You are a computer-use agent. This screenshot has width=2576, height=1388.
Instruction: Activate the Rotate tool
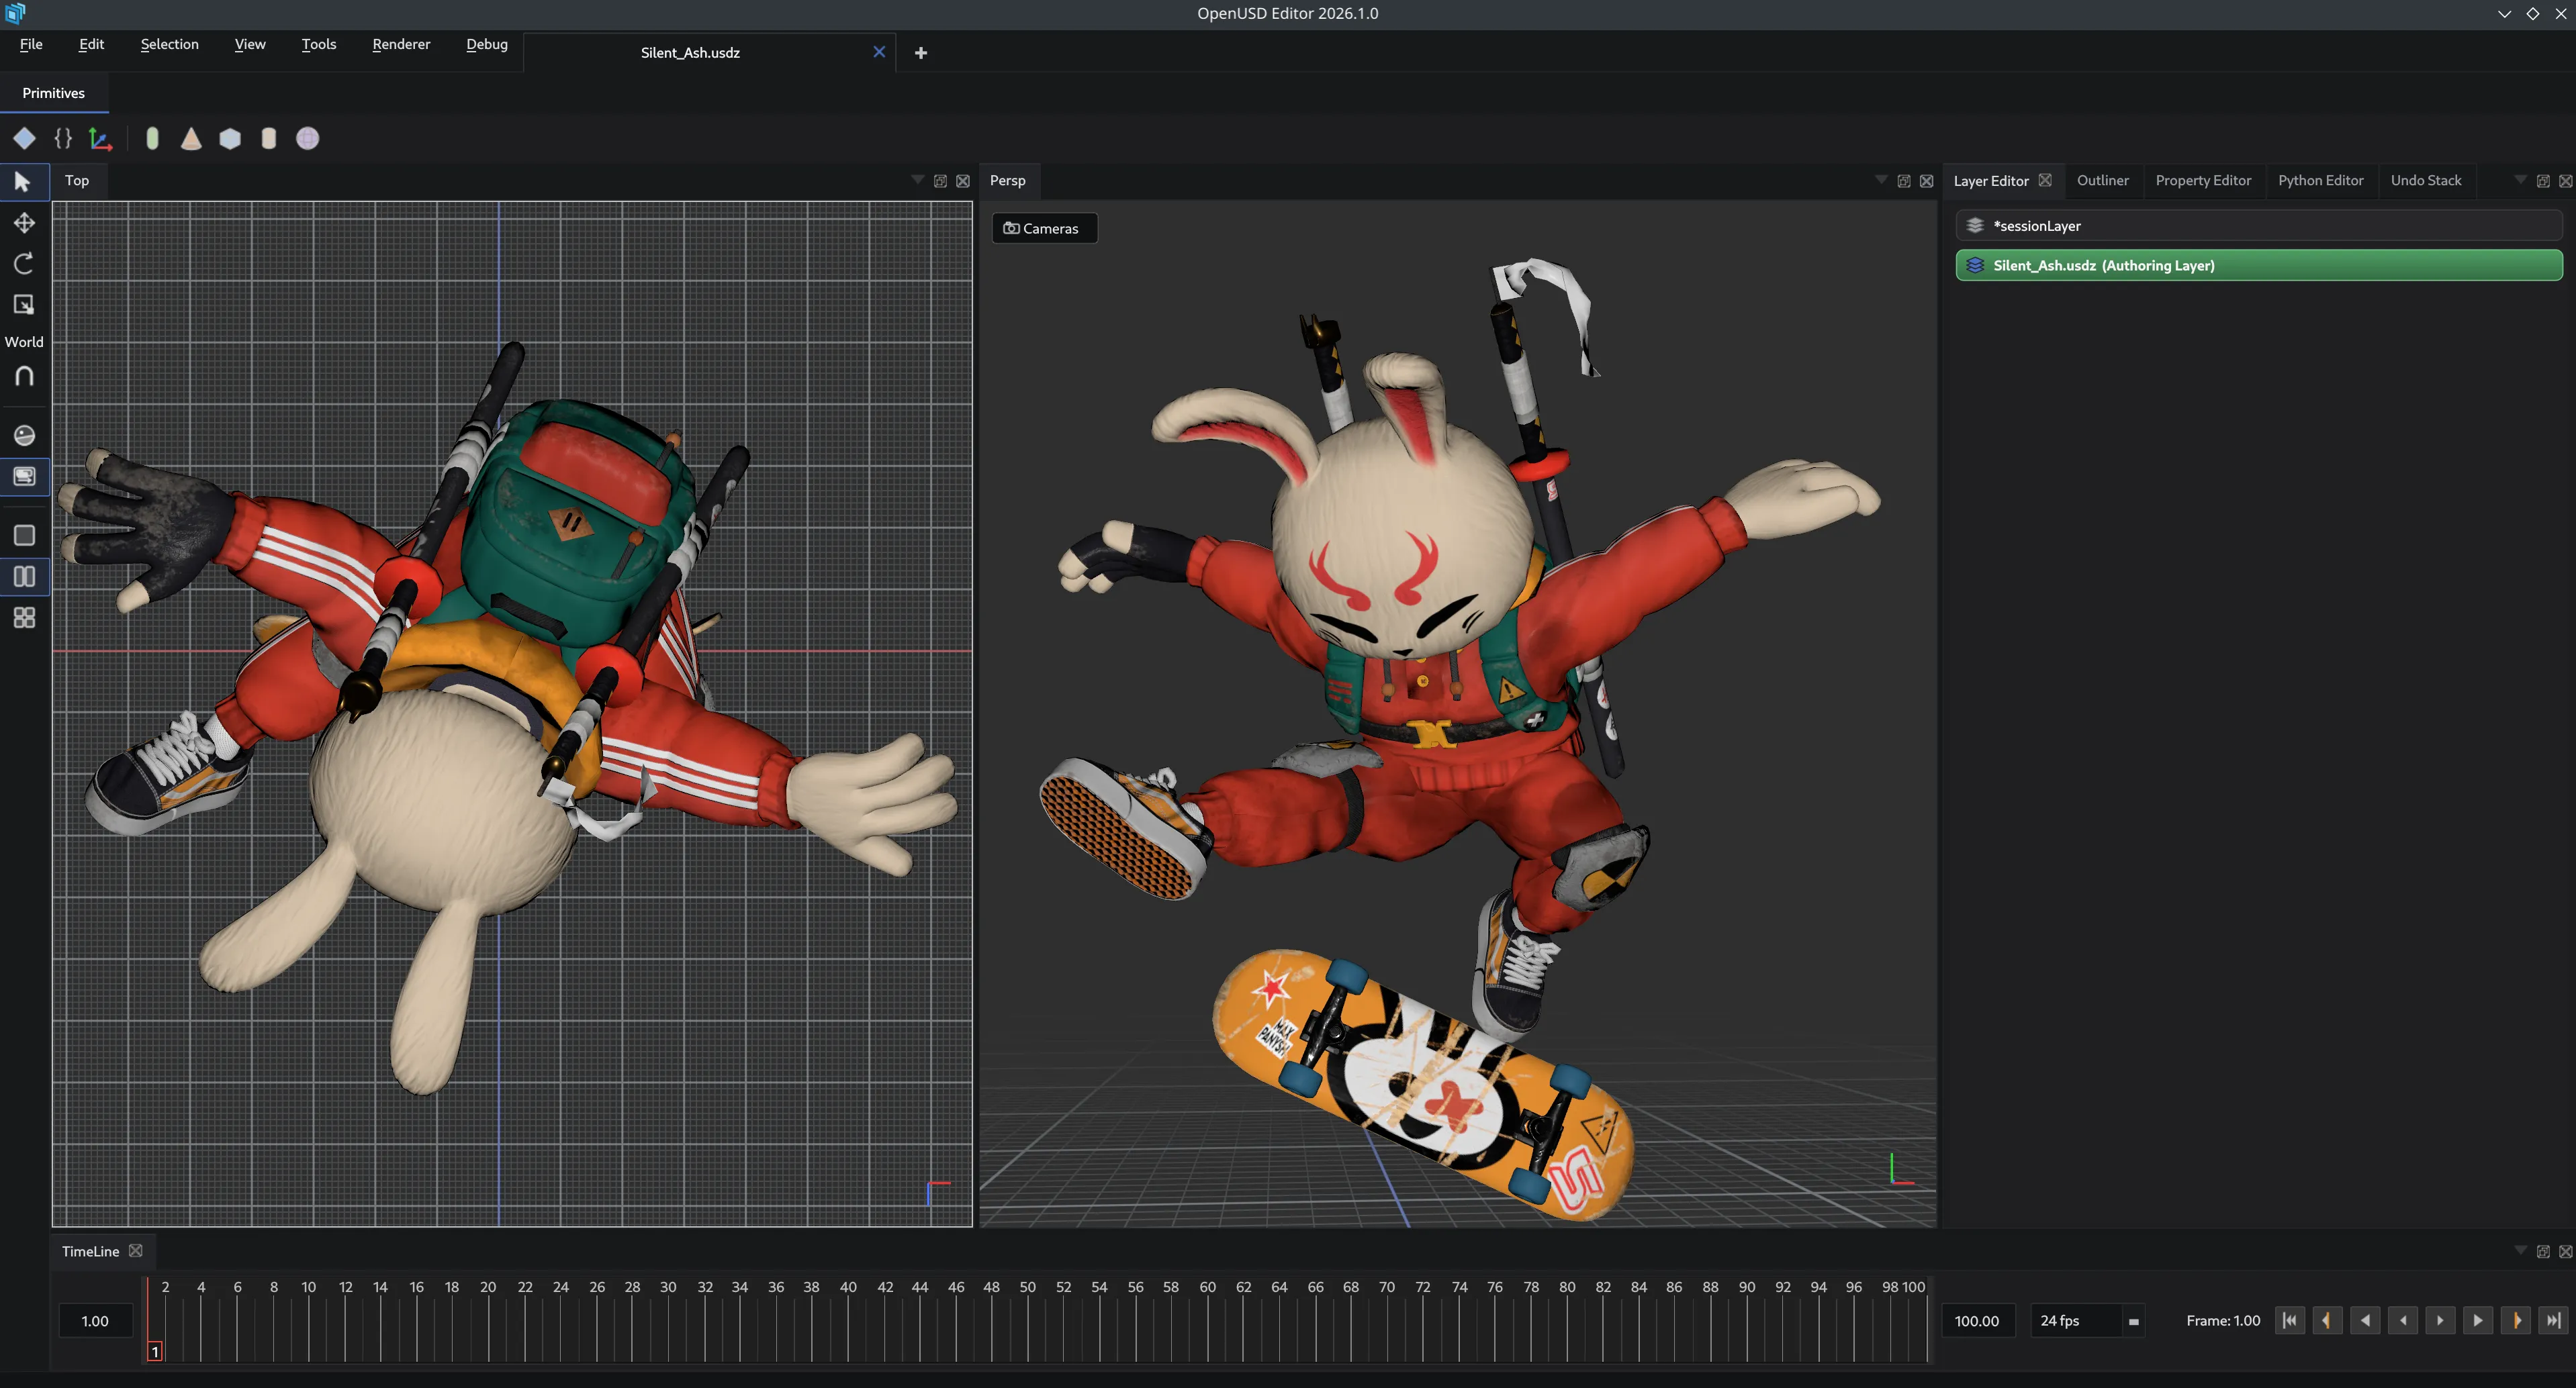[x=24, y=263]
